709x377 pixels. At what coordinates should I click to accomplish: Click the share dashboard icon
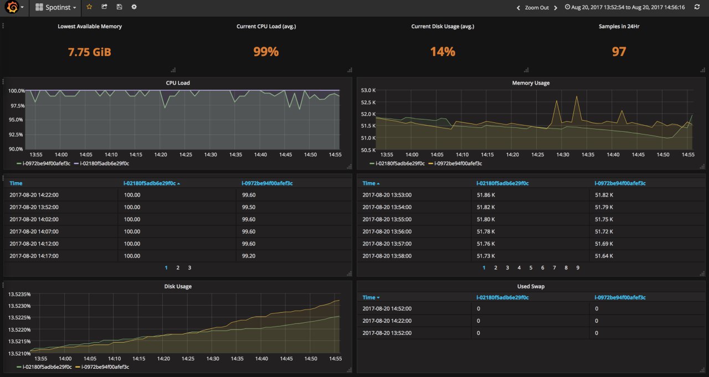click(x=104, y=7)
